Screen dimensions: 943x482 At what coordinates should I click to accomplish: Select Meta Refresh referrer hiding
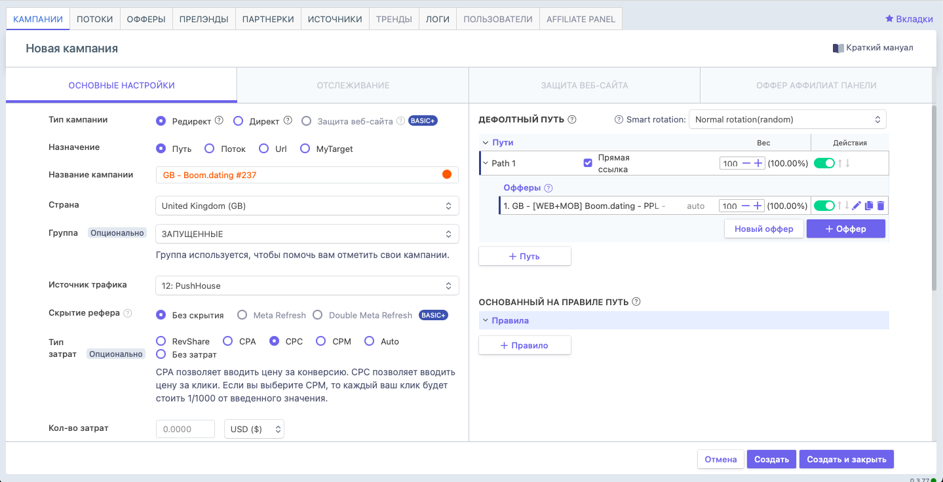[x=242, y=315]
